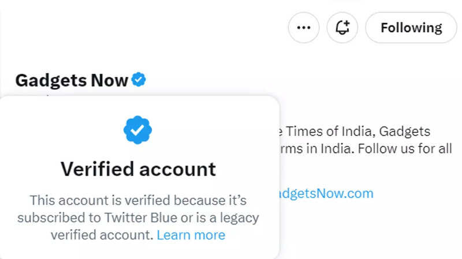Click the Verified account heading
The image size is (462, 259).
[138, 169]
